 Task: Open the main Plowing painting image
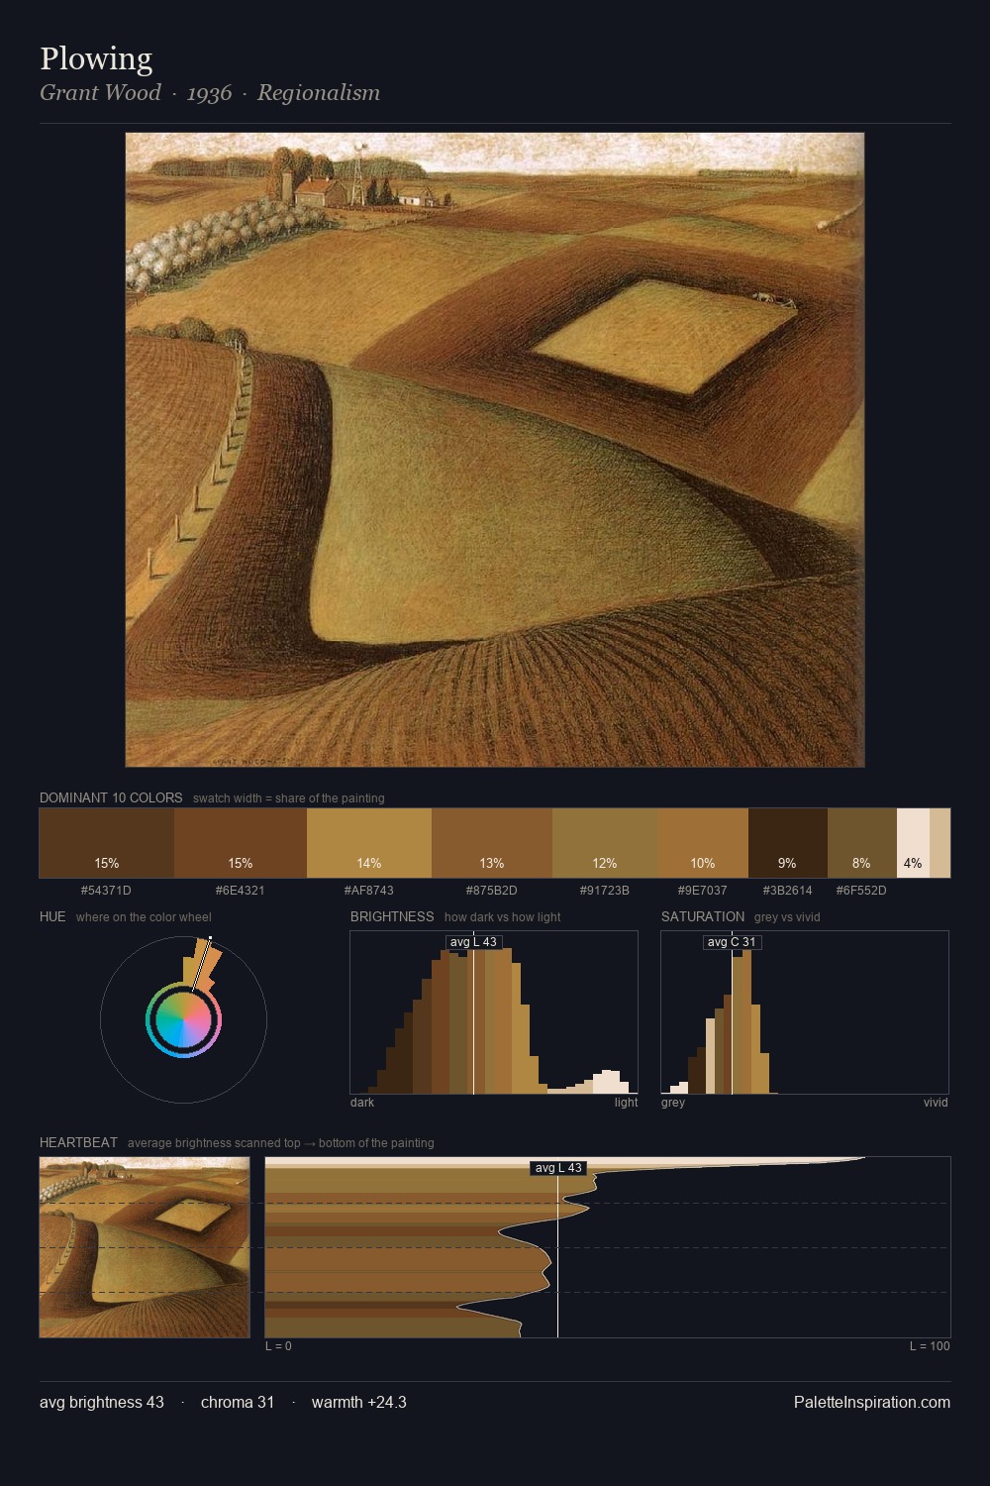tap(495, 450)
